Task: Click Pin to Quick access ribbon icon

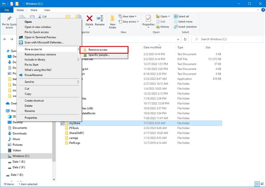Action: (9, 21)
